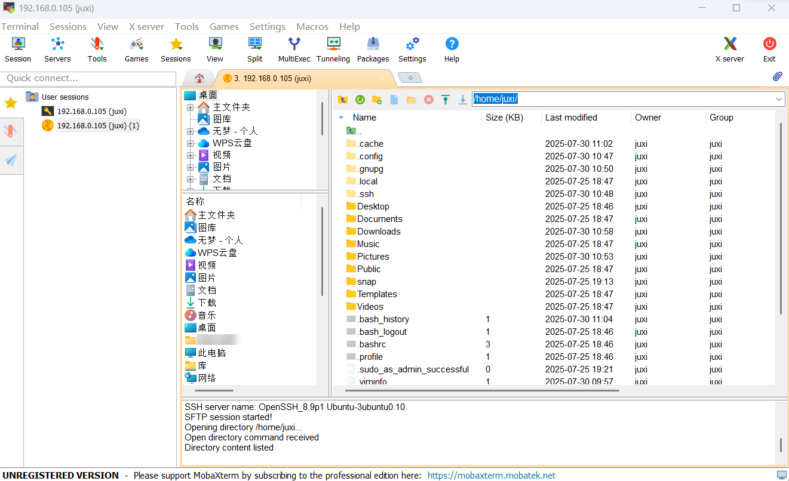Create a new remote file
The image size is (789, 481).
point(394,100)
